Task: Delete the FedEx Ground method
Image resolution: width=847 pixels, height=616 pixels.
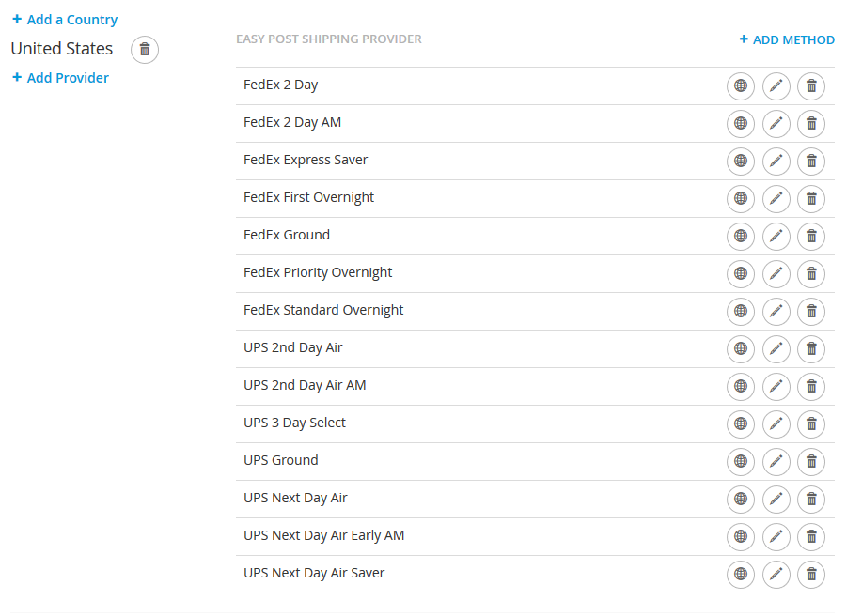Action: 811,237
